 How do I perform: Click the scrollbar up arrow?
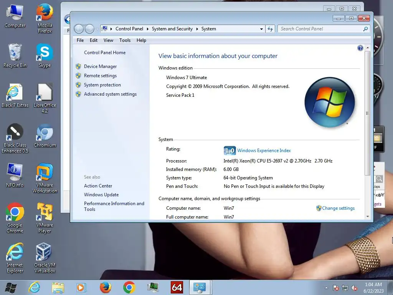click(367, 48)
